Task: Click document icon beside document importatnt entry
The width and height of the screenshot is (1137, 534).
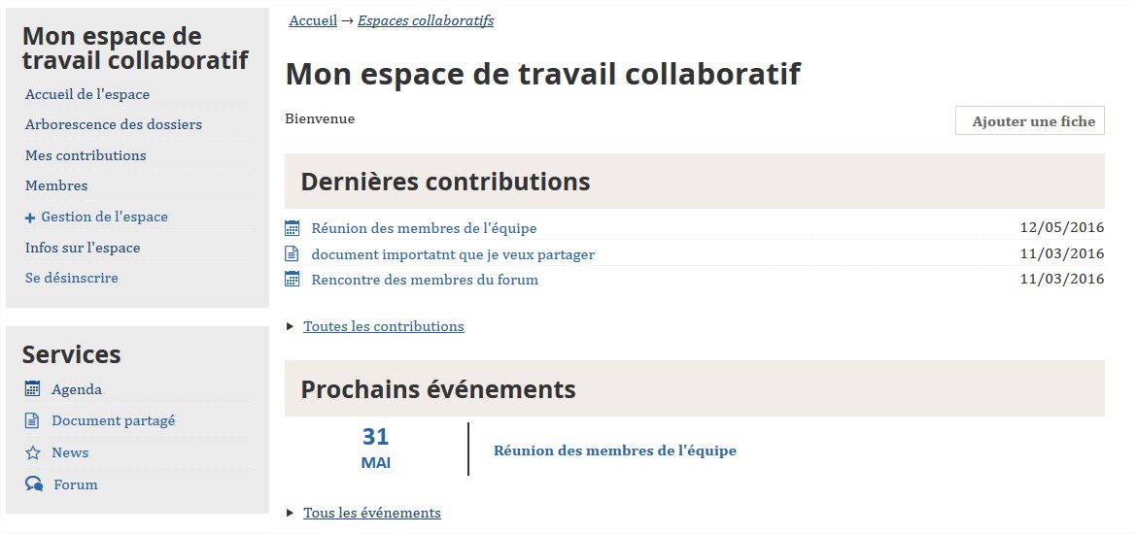Action: point(292,253)
